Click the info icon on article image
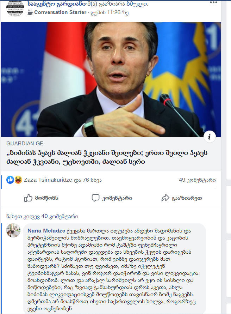This screenshot has height=314, width=231. pyautogui.click(x=210, y=137)
